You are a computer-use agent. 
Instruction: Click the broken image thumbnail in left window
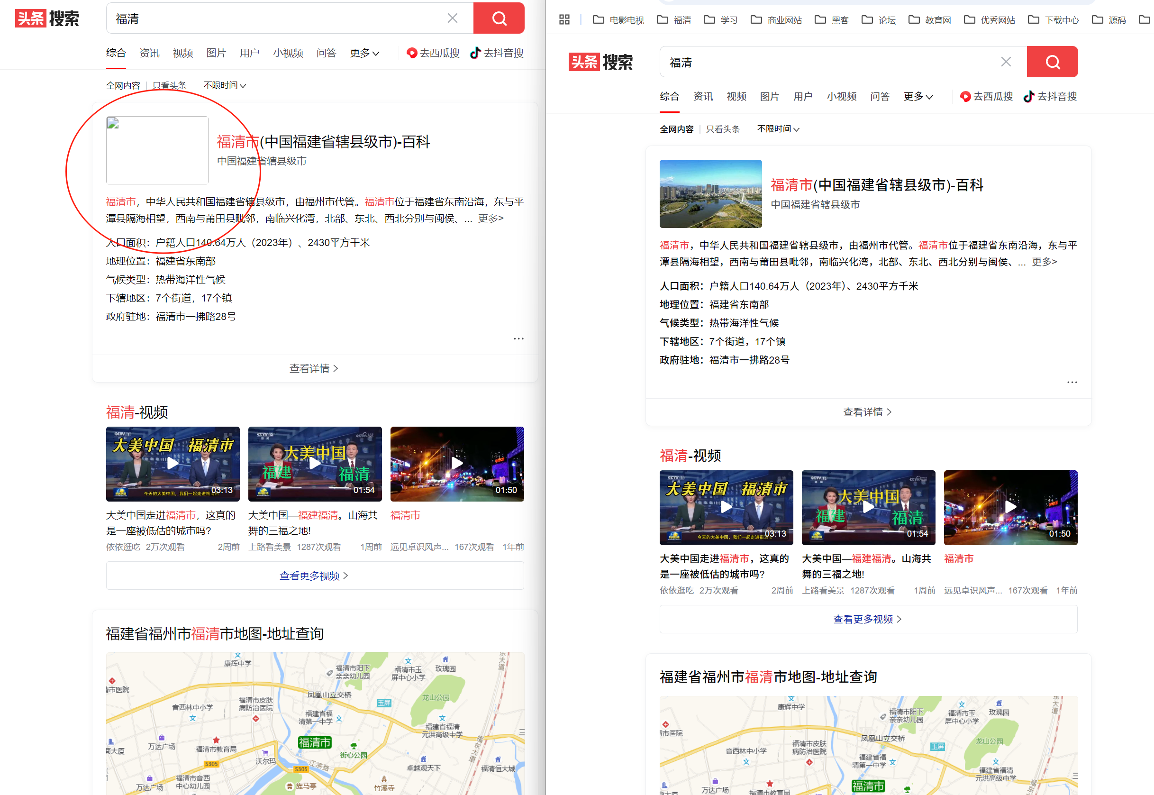click(x=157, y=150)
